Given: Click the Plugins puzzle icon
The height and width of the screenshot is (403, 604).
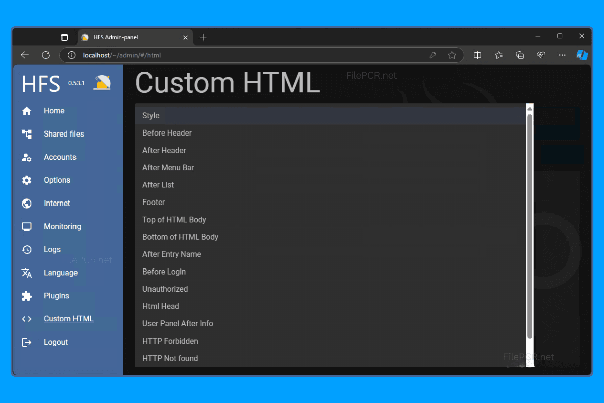Looking at the screenshot, I should (x=27, y=296).
